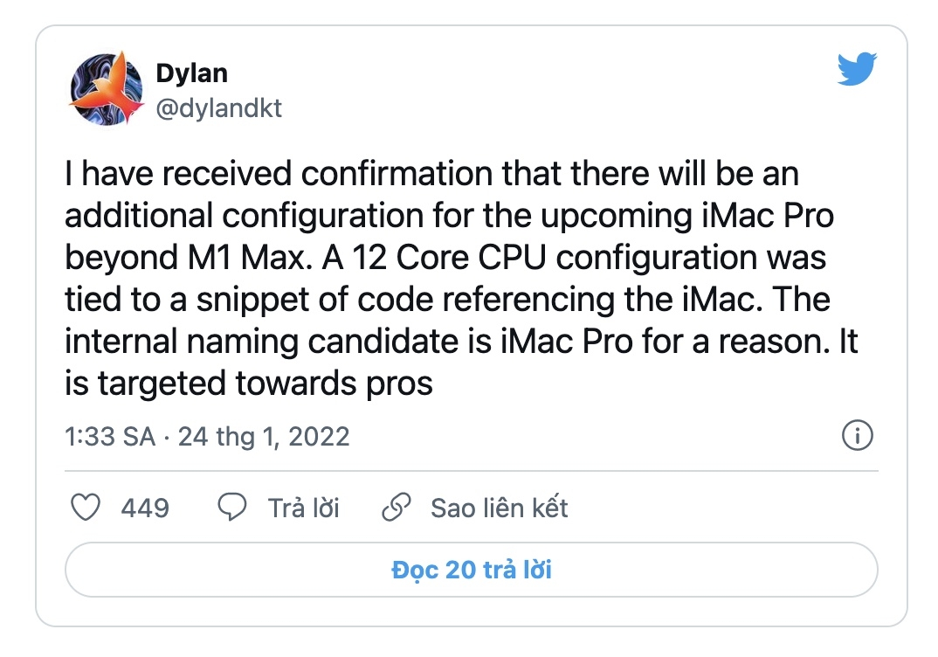The image size is (938, 657).
Task: Open a reply via the speech bubble icon
Action: point(231,507)
